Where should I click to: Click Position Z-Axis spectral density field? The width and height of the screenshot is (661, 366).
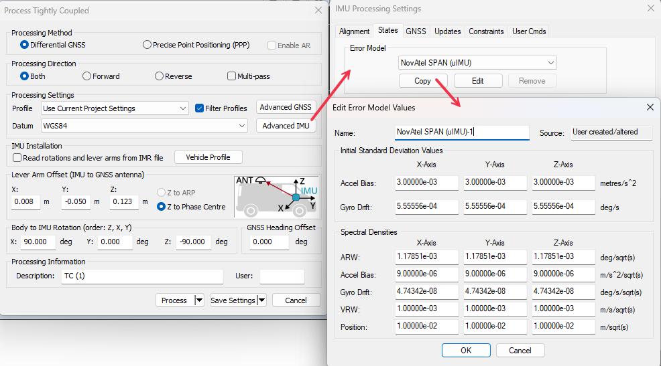[563, 327]
